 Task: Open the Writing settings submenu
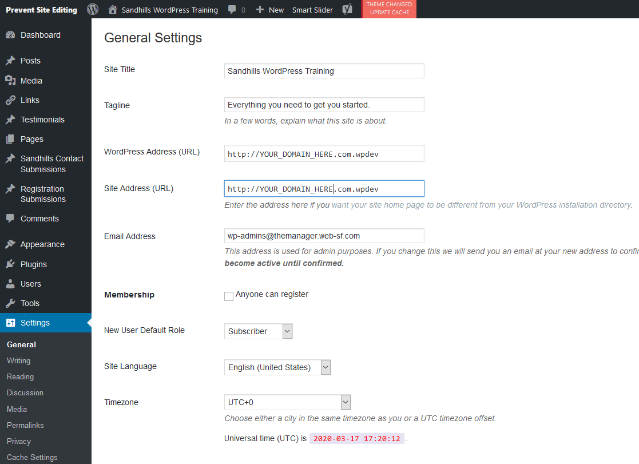[x=18, y=361]
